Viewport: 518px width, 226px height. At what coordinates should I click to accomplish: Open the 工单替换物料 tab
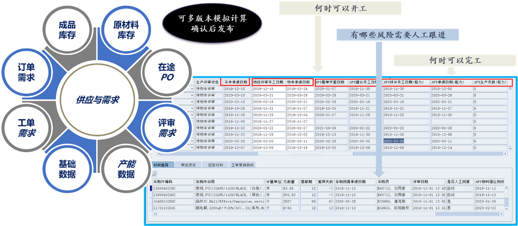243,165
